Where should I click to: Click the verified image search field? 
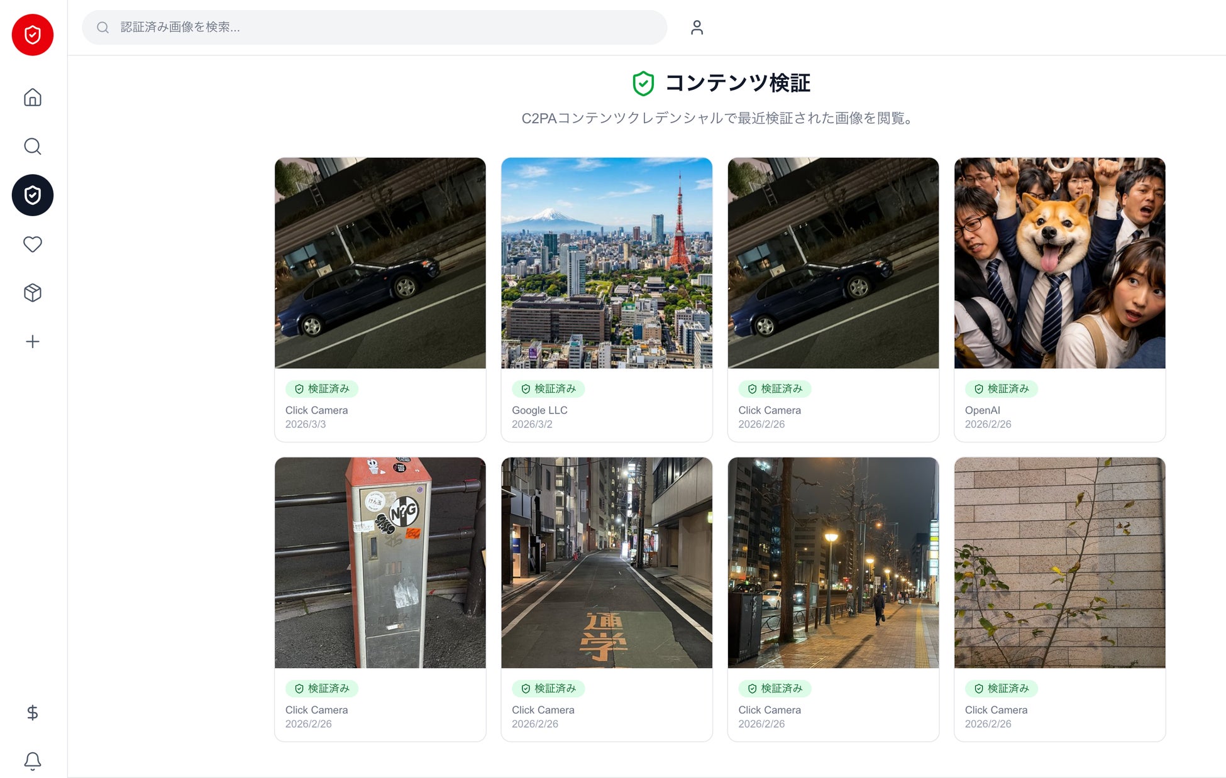click(374, 28)
